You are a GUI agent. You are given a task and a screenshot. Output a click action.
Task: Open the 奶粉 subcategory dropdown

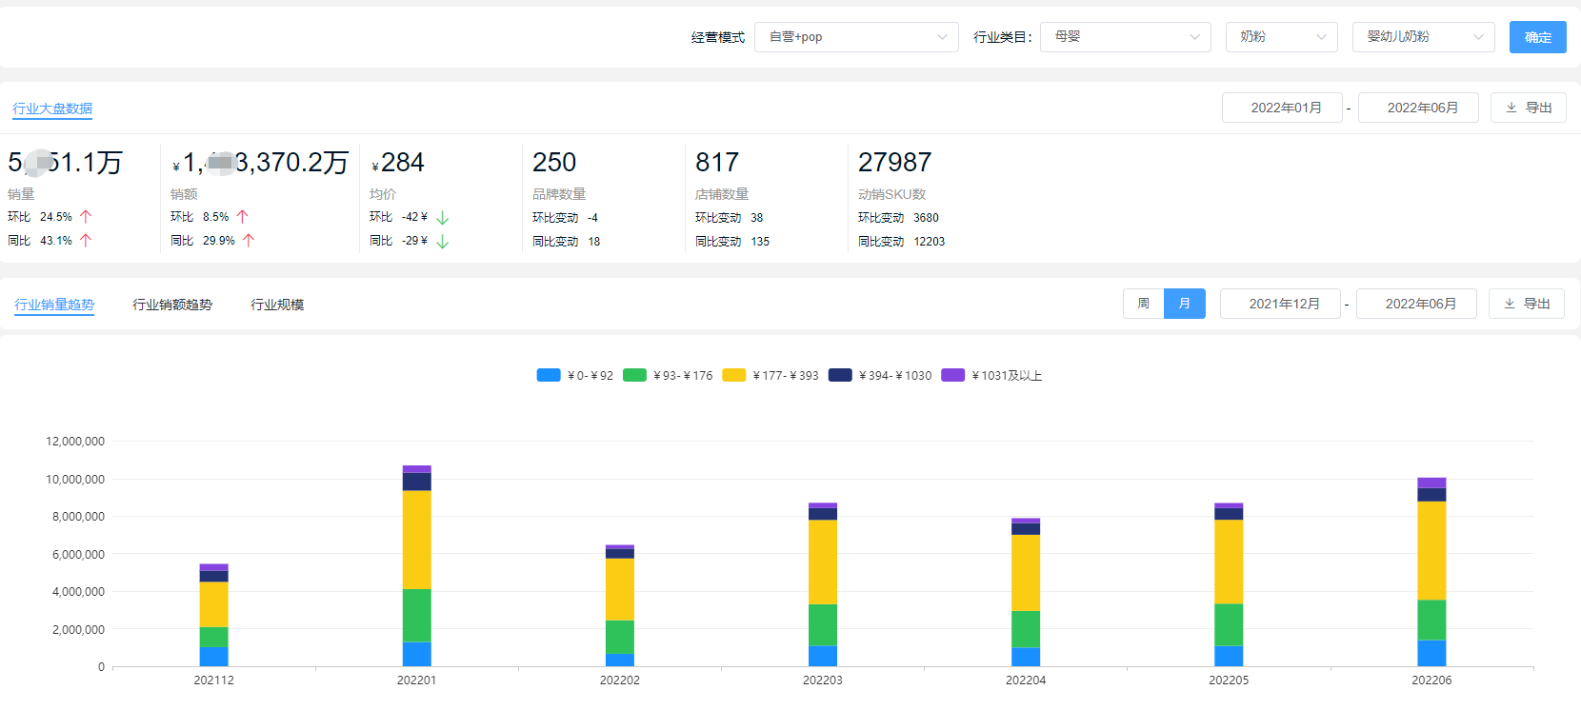click(1281, 37)
